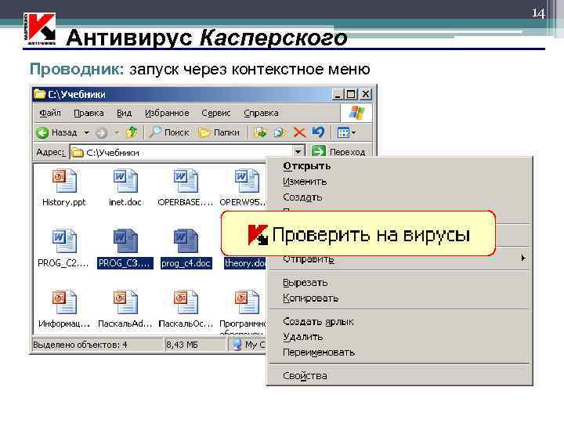Viewport: 564px width, 423px height.
Task: Minimize the C:\Учебники window
Action: tap(338, 95)
